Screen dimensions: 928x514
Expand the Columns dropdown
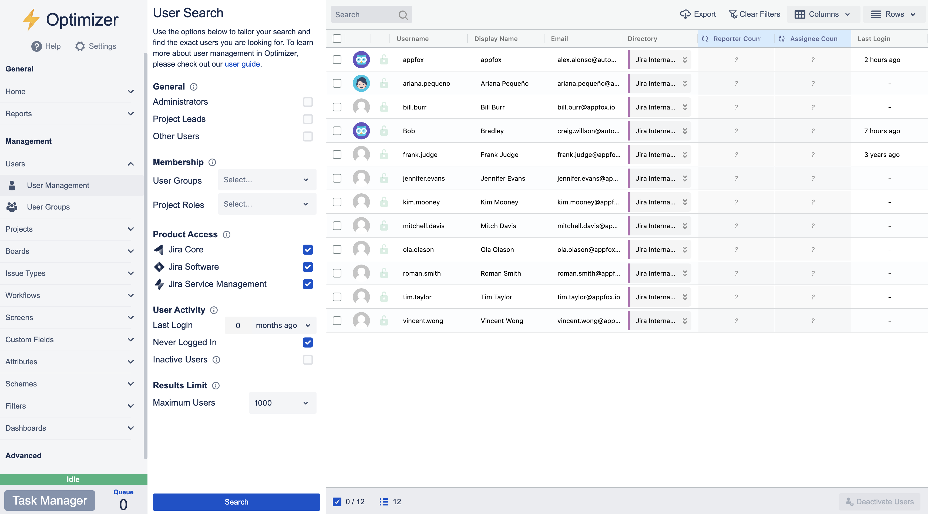(823, 14)
